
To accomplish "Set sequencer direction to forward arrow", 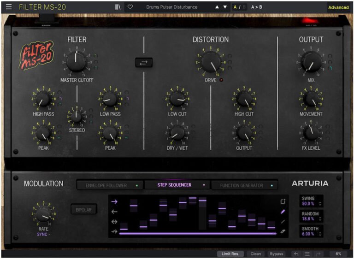I will click(x=114, y=201).
